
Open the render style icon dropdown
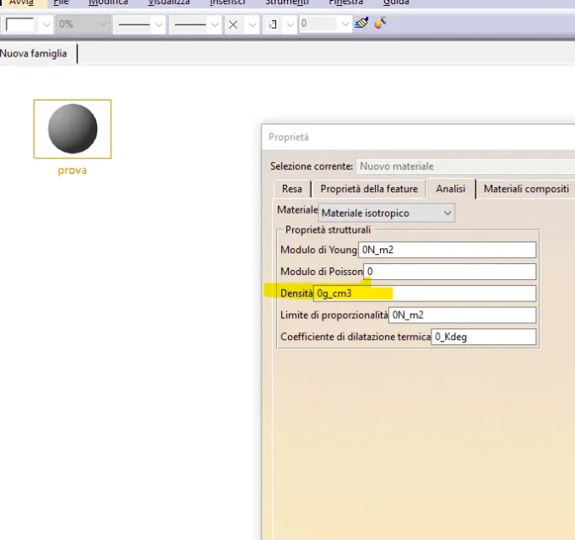coord(290,24)
